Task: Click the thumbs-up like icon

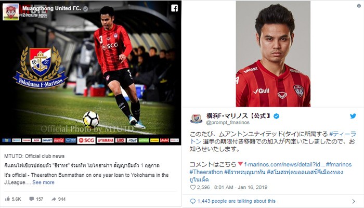Action: click(8, 199)
